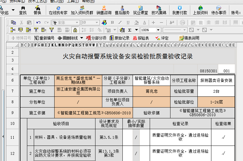Toggle bold text formatting

pyautogui.click(x=112, y=22)
